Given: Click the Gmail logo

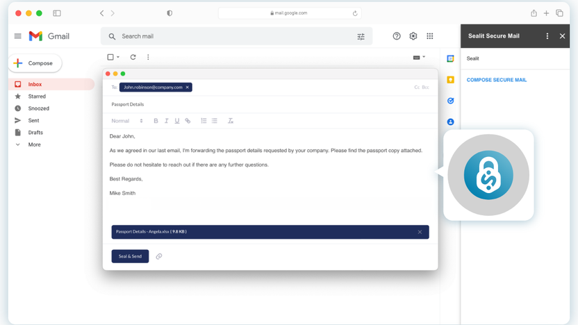Looking at the screenshot, I should (49, 36).
